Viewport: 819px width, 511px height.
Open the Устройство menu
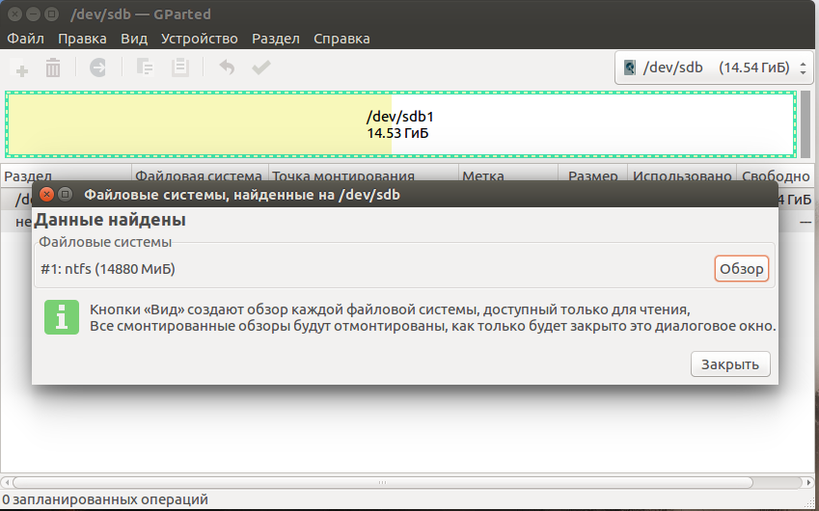[x=200, y=39]
